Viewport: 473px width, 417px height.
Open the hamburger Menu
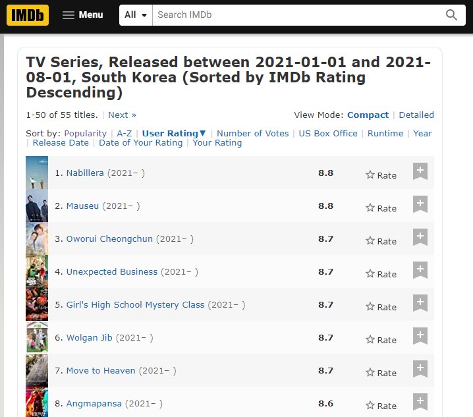[82, 14]
